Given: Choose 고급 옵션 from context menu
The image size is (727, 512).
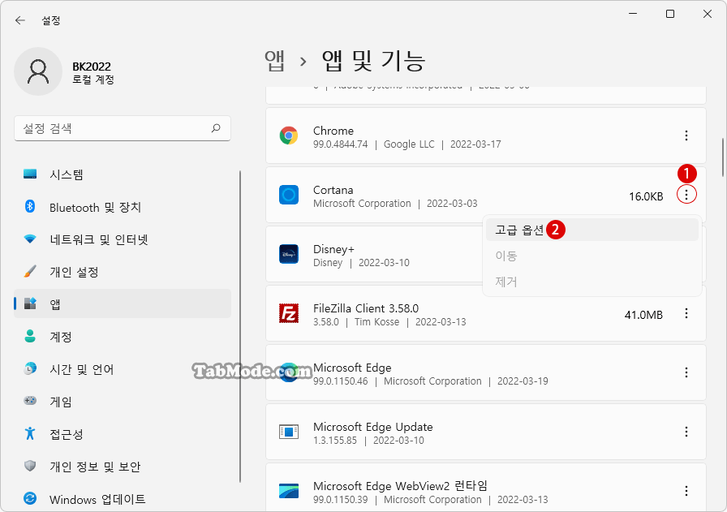Looking at the screenshot, I should pos(592,230).
